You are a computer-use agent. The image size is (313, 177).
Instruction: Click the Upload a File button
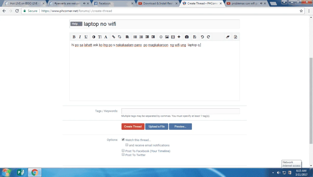pyautogui.click(x=157, y=127)
